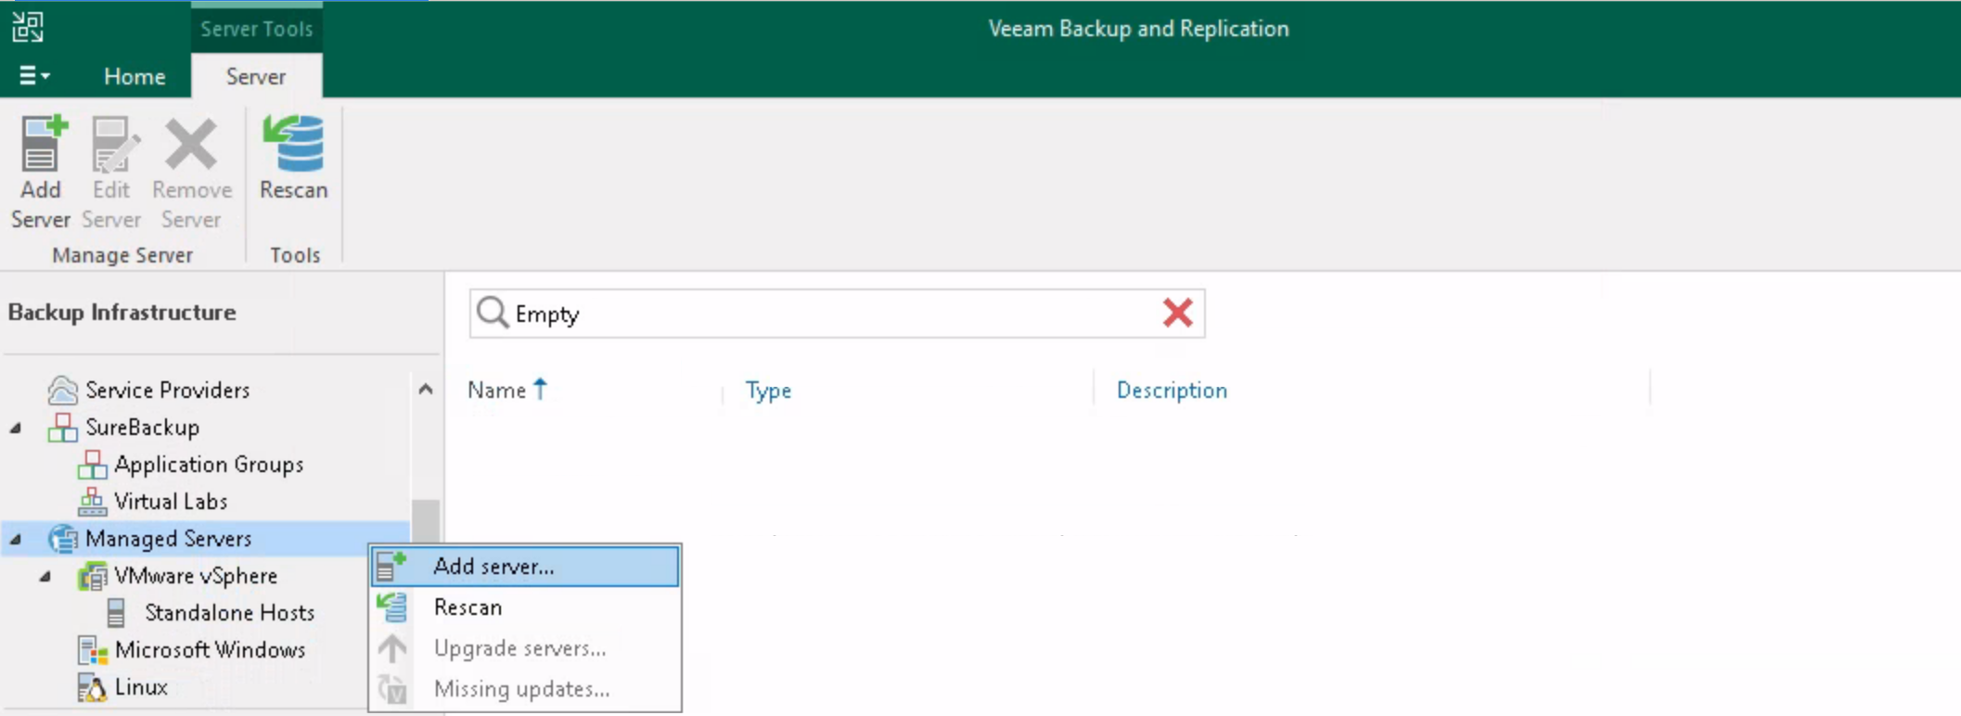Image resolution: width=1961 pixels, height=716 pixels.
Task: Select Application Groups in the tree
Action: pyautogui.click(x=209, y=465)
